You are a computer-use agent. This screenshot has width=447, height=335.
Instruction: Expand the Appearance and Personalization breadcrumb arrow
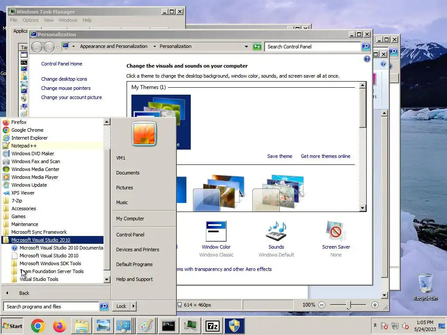(155, 46)
